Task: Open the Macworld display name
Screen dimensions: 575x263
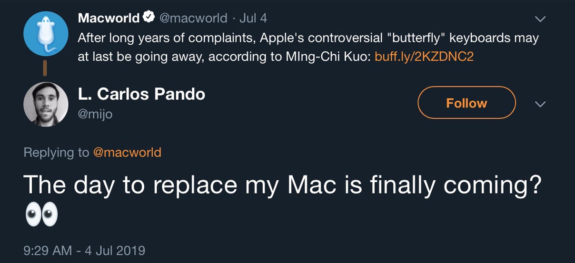Action: coord(109,18)
